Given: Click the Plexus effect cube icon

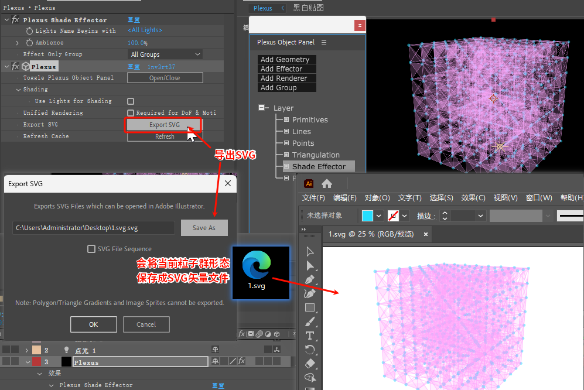Looking at the screenshot, I should pyautogui.click(x=25, y=67).
